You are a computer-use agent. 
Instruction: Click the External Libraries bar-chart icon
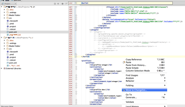pyautogui.click(x=5, y=68)
